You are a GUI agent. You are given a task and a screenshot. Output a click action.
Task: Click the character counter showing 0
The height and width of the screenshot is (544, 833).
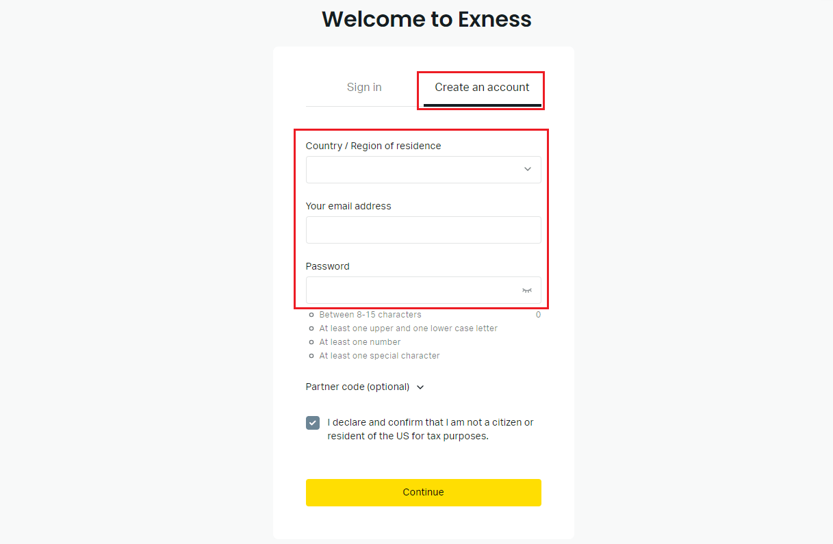538,314
